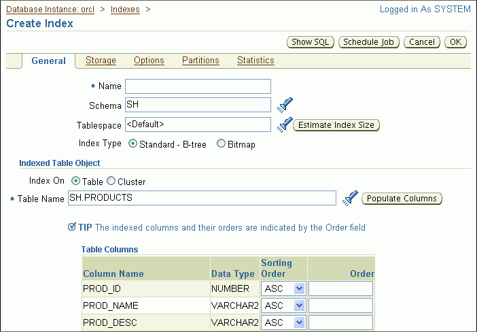This screenshot has height=332, width=477.
Task: Choose Table for Index On
Action: pyautogui.click(x=75, y=182)
